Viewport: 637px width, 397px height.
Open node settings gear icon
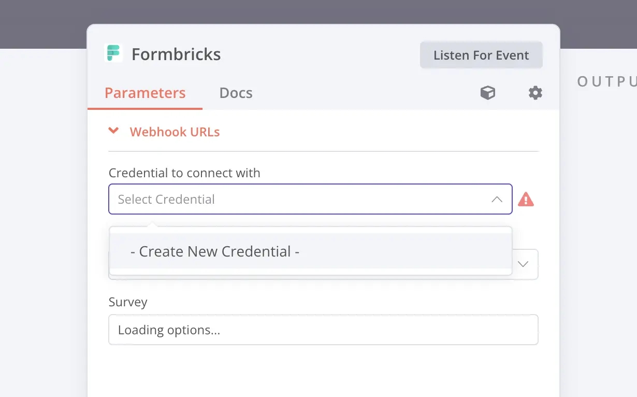pyautogui.click(x=535, y=93)
